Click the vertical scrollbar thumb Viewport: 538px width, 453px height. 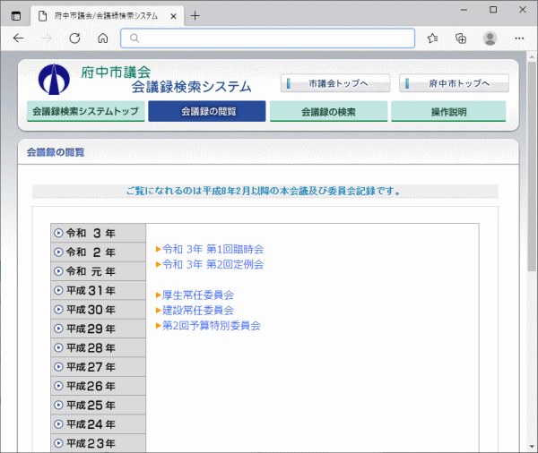point(532,167)
